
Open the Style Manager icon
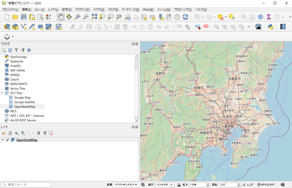click(x=49, y=17)
